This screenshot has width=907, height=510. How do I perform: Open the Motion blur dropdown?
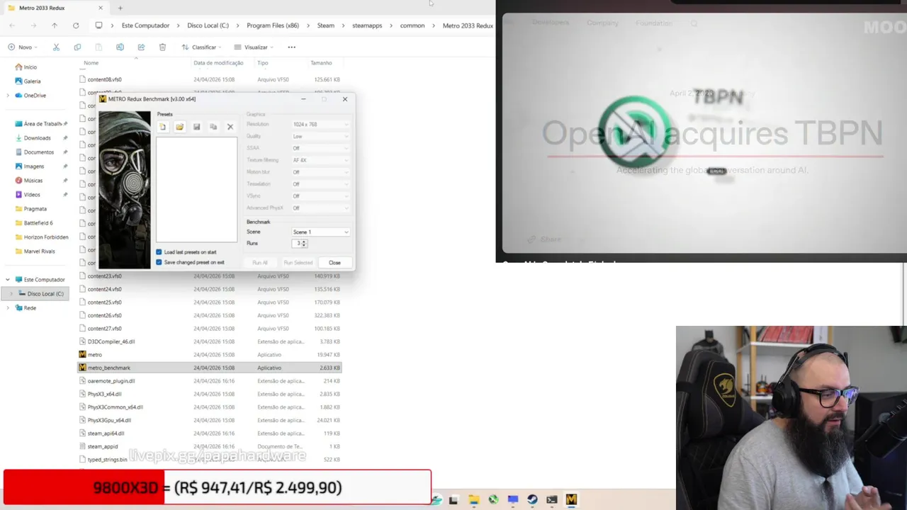point(320,172)
